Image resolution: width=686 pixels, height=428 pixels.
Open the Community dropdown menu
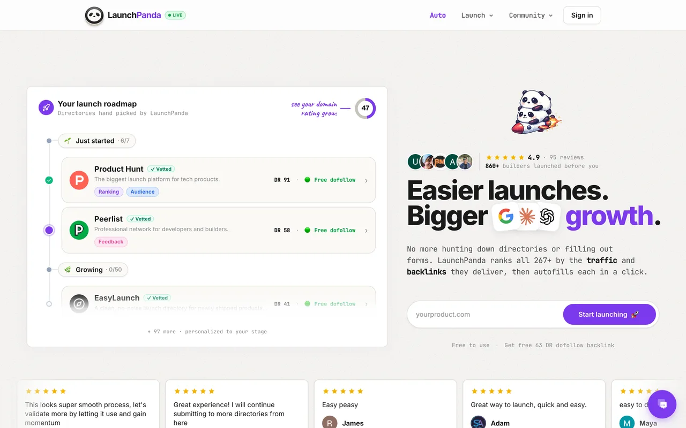pos(531,16)
